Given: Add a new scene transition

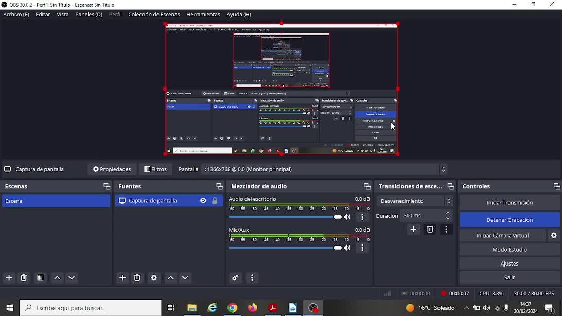Looking at the screenshot, I should pyautogui.click(x=413, y=230).
